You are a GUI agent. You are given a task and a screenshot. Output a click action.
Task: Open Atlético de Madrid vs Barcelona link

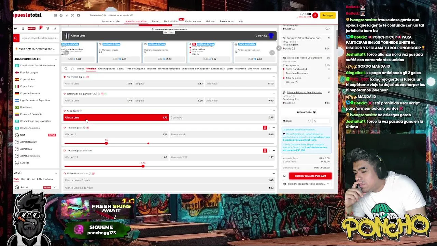pyautogui.click(x=305, y=58)
